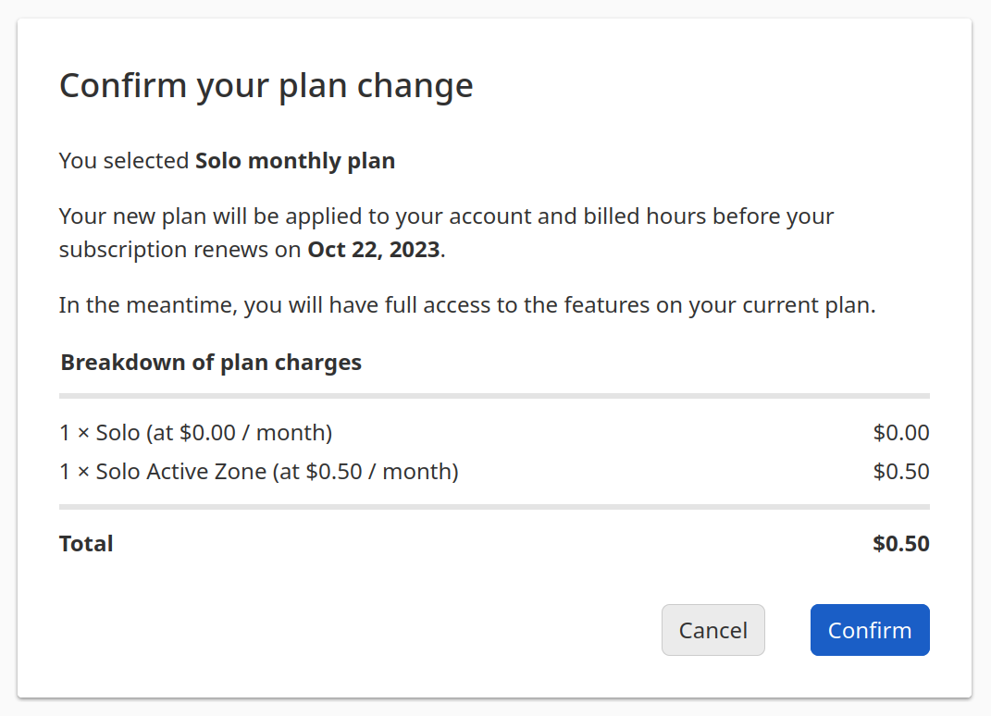Click the 'You selected' text
This screenshot has width=991, height=716.
tap(124, 161)
